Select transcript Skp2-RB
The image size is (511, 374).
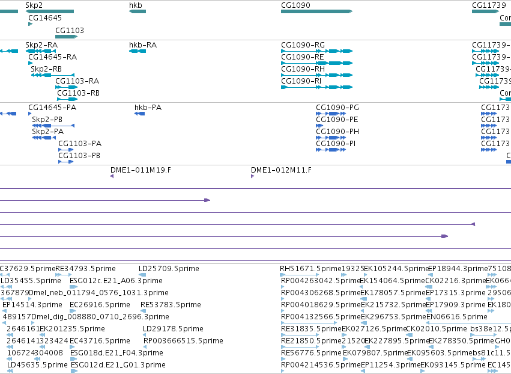point(52,75)
